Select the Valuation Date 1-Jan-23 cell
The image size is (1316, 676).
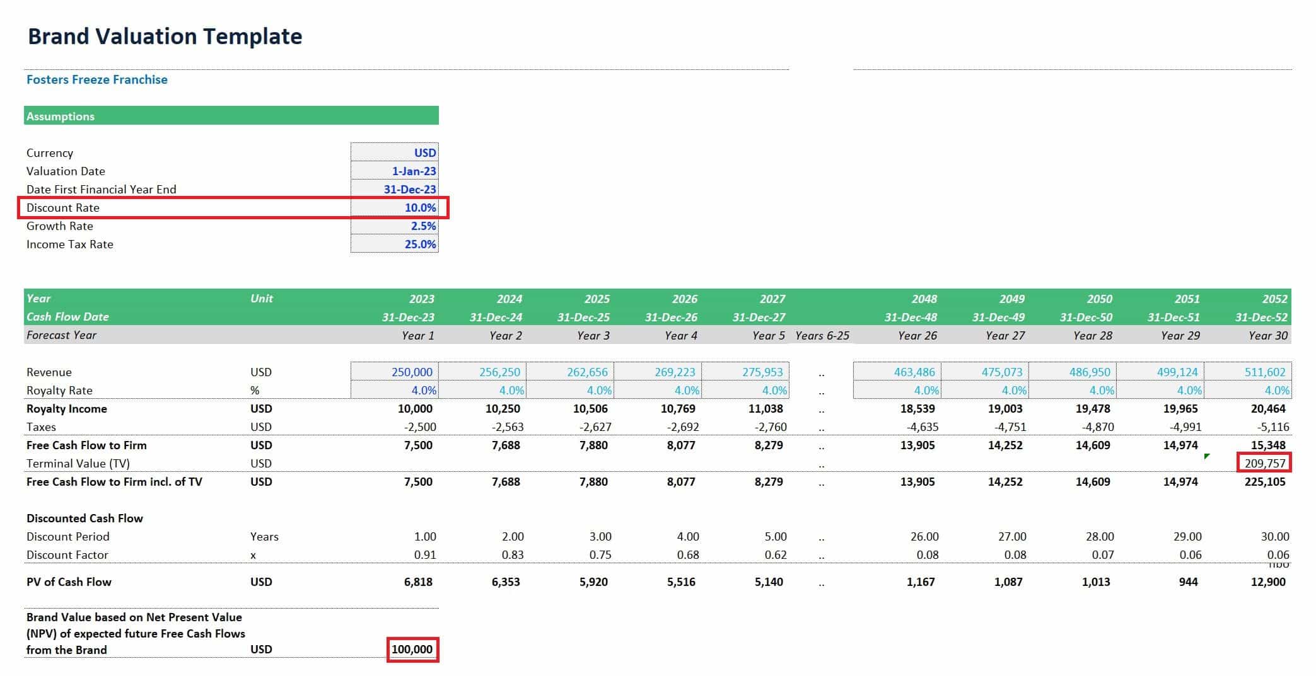coord(395,171)
